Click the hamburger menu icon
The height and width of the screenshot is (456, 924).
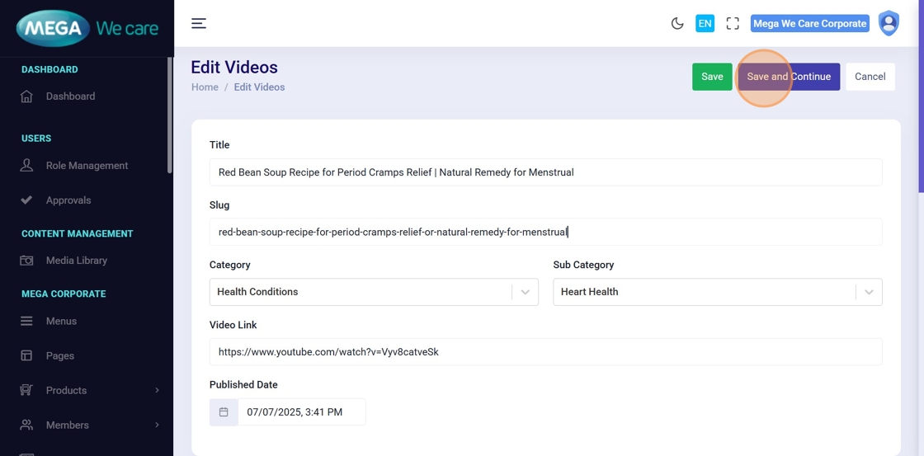pos(199,23)
